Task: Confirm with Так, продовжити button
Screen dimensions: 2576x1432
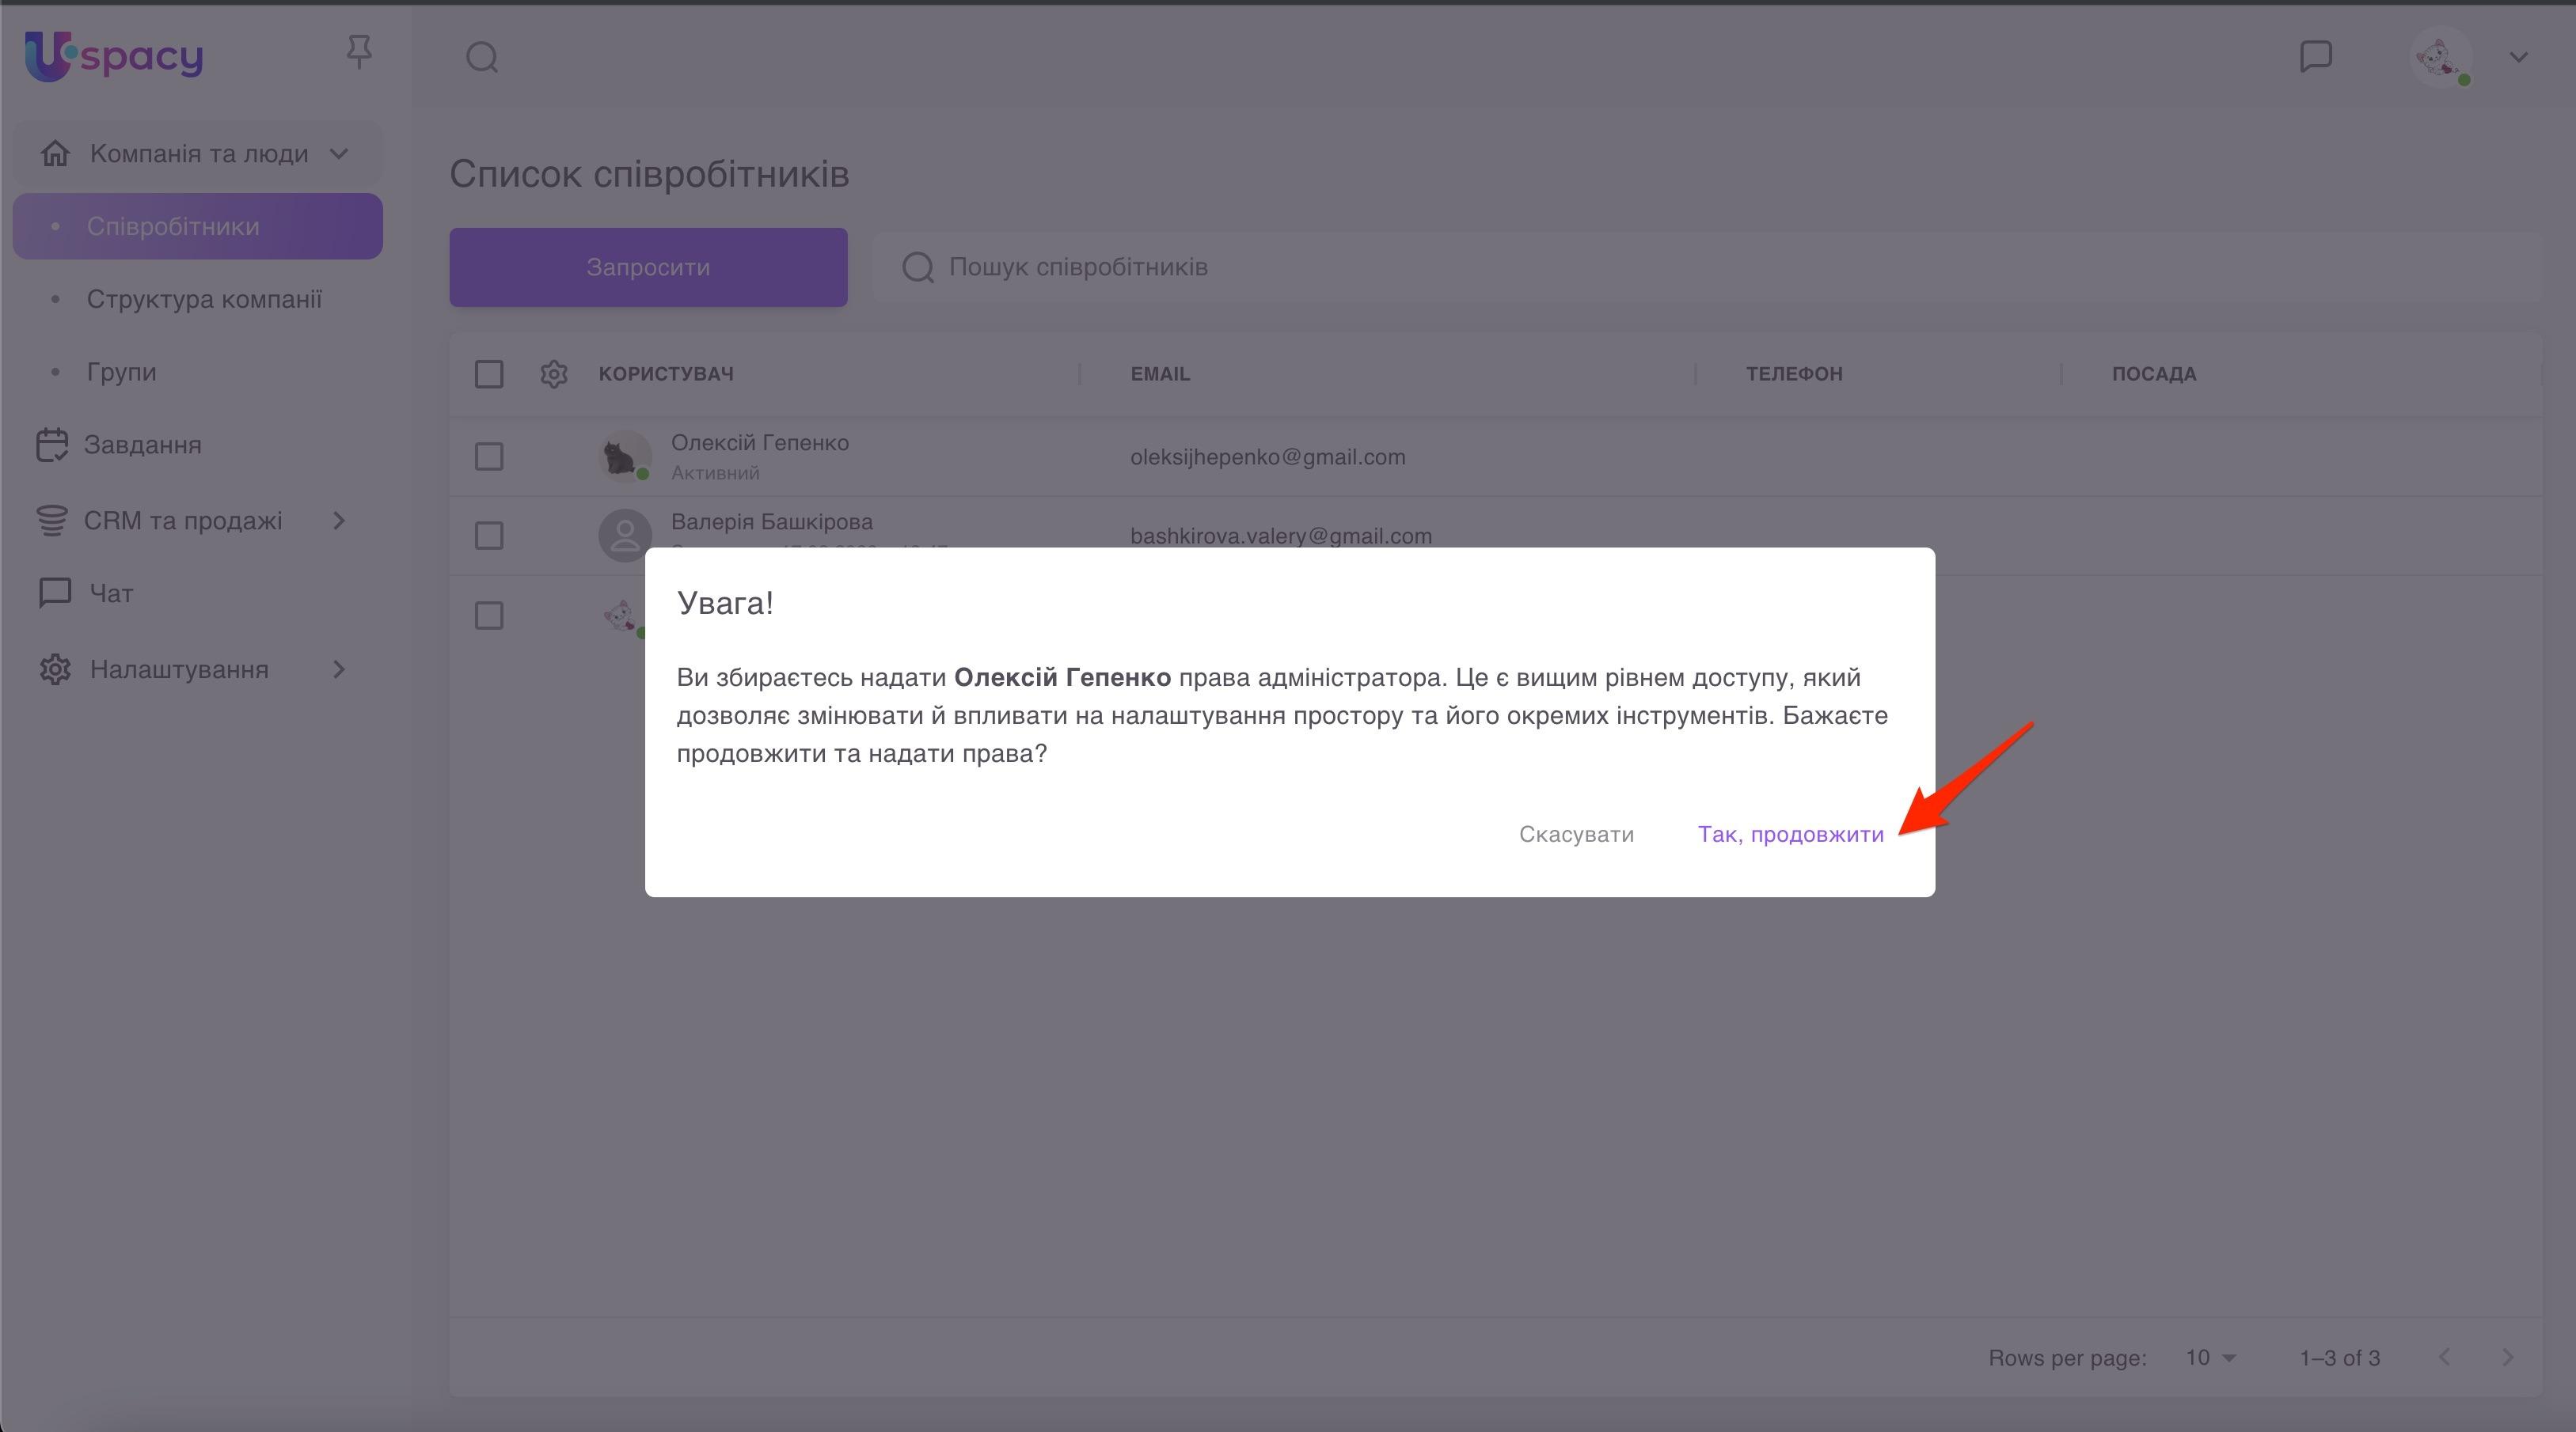Action: [x=1790, y=835]
